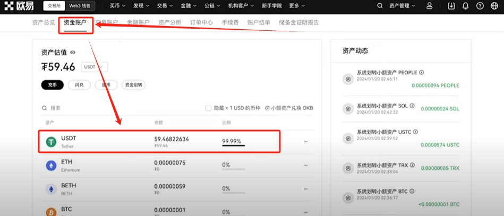Click info icon next to USTC transfer entry
This screenshot has width=504, height=216.
[415, 132]
